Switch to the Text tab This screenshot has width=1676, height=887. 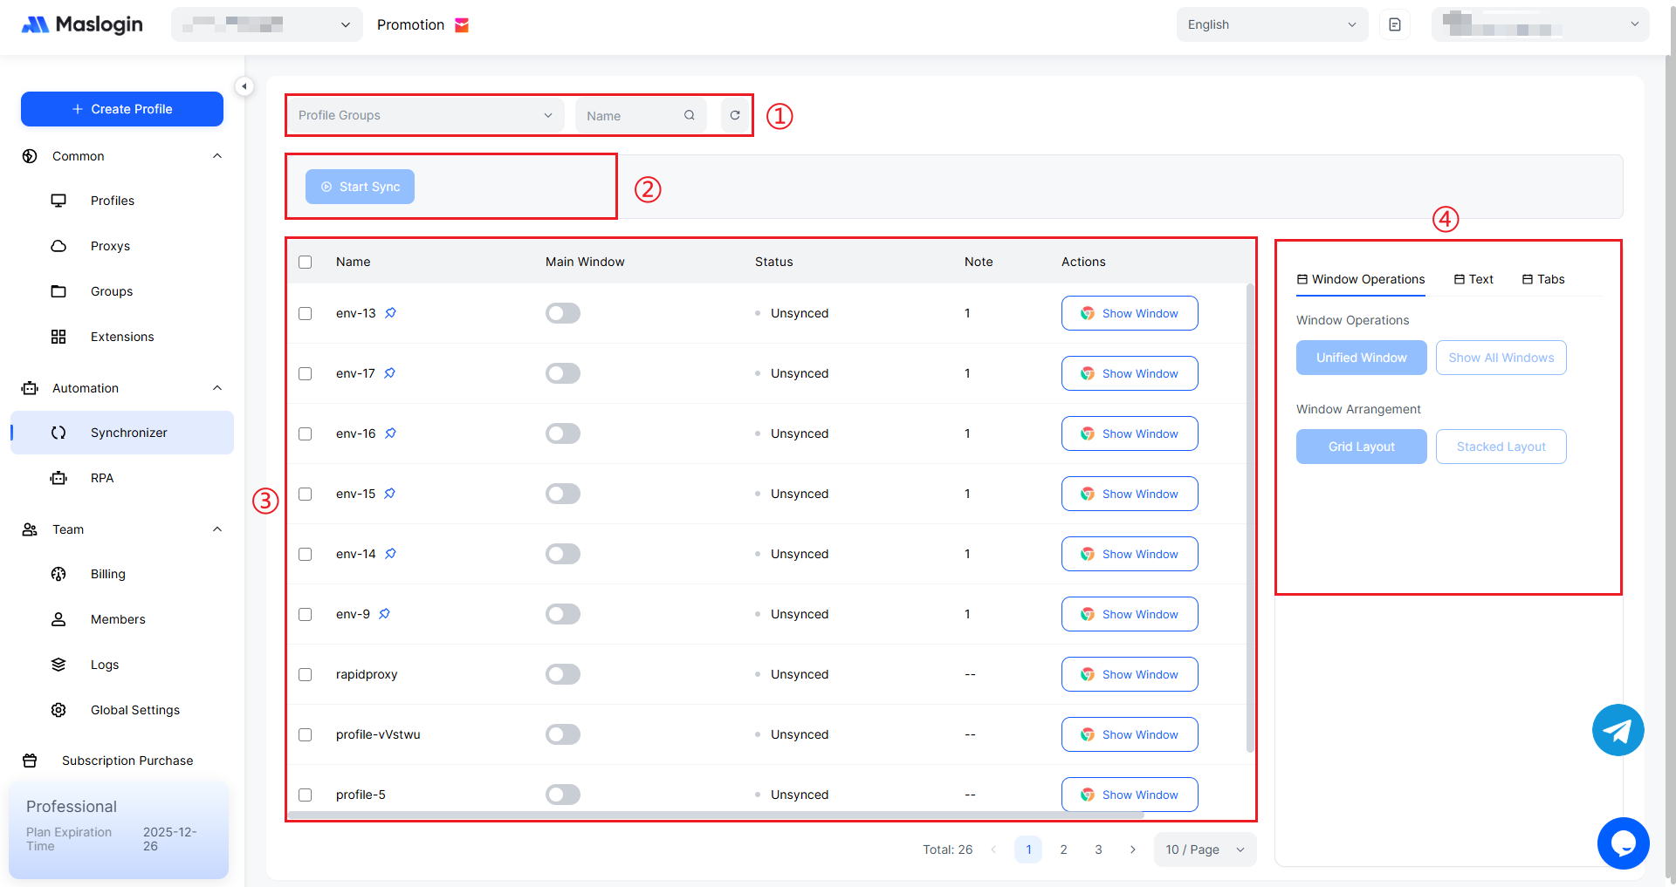coord(1473,279)
